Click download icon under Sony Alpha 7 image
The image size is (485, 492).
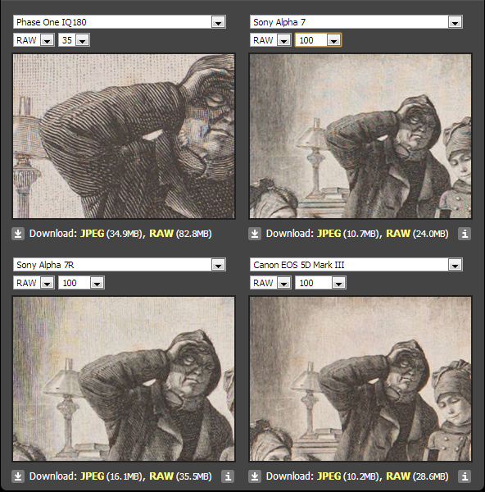coord(255,234)
